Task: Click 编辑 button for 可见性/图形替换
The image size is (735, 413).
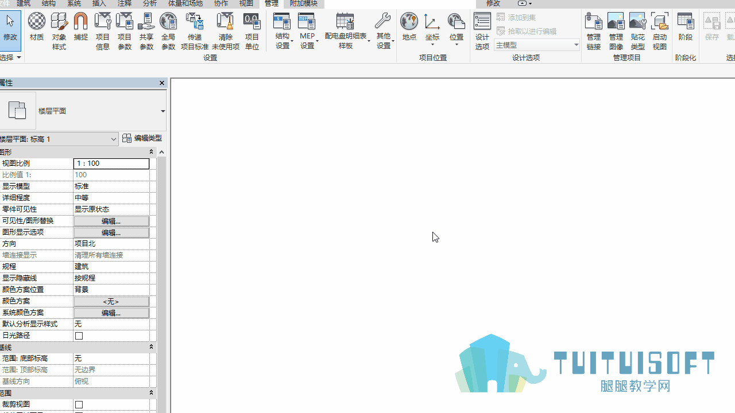Action: 111,221
